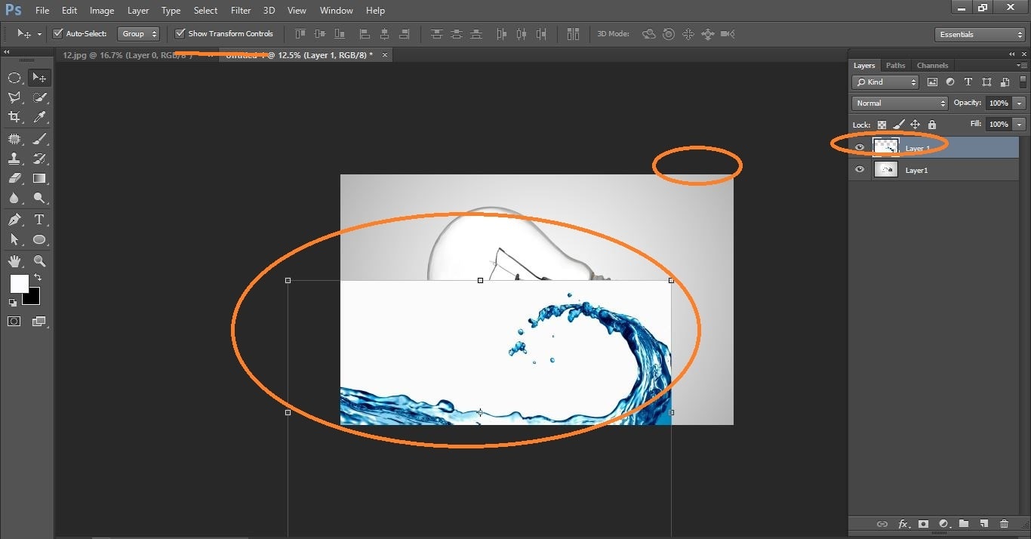
Task: Open the Essentials workspace dropdown
Action: tap(979, 34)
